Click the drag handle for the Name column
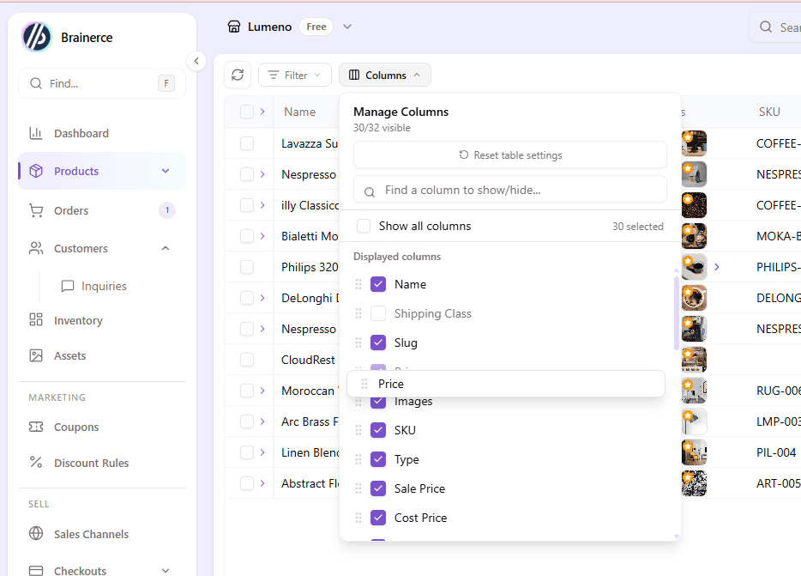The width and height of the screenshot is (801, 576). (x=358, y=284)
